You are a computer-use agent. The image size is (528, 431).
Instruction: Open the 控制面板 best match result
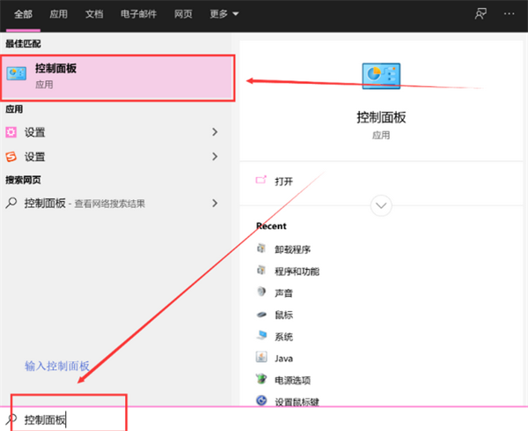[117, 77]
